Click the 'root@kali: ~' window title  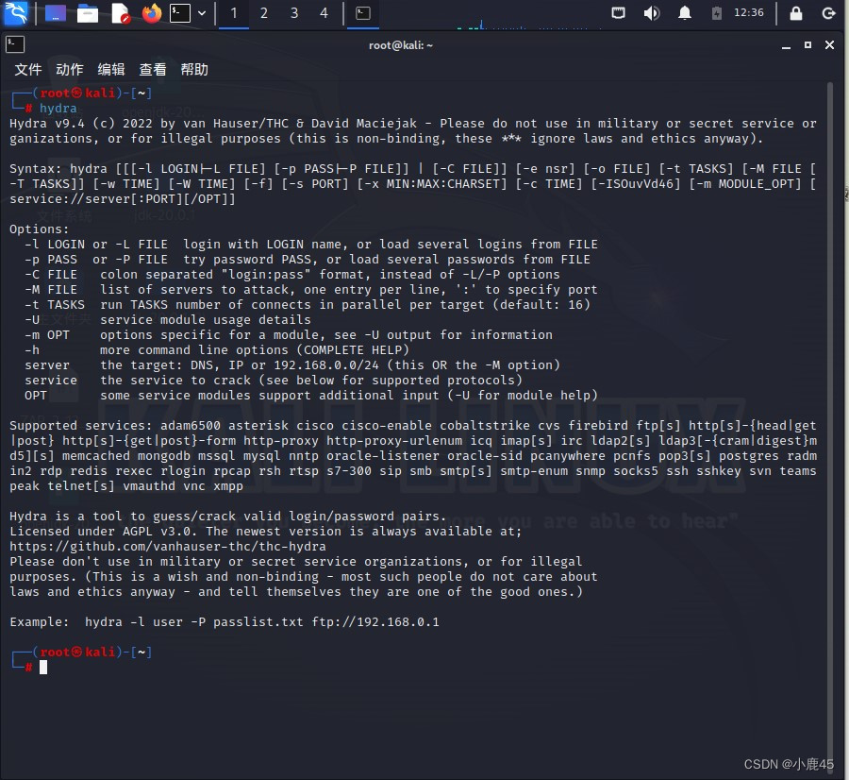point(401,45)
